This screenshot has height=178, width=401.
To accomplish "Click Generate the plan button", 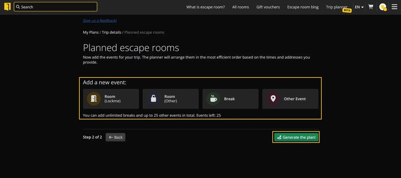I will (x=296, y=137).
